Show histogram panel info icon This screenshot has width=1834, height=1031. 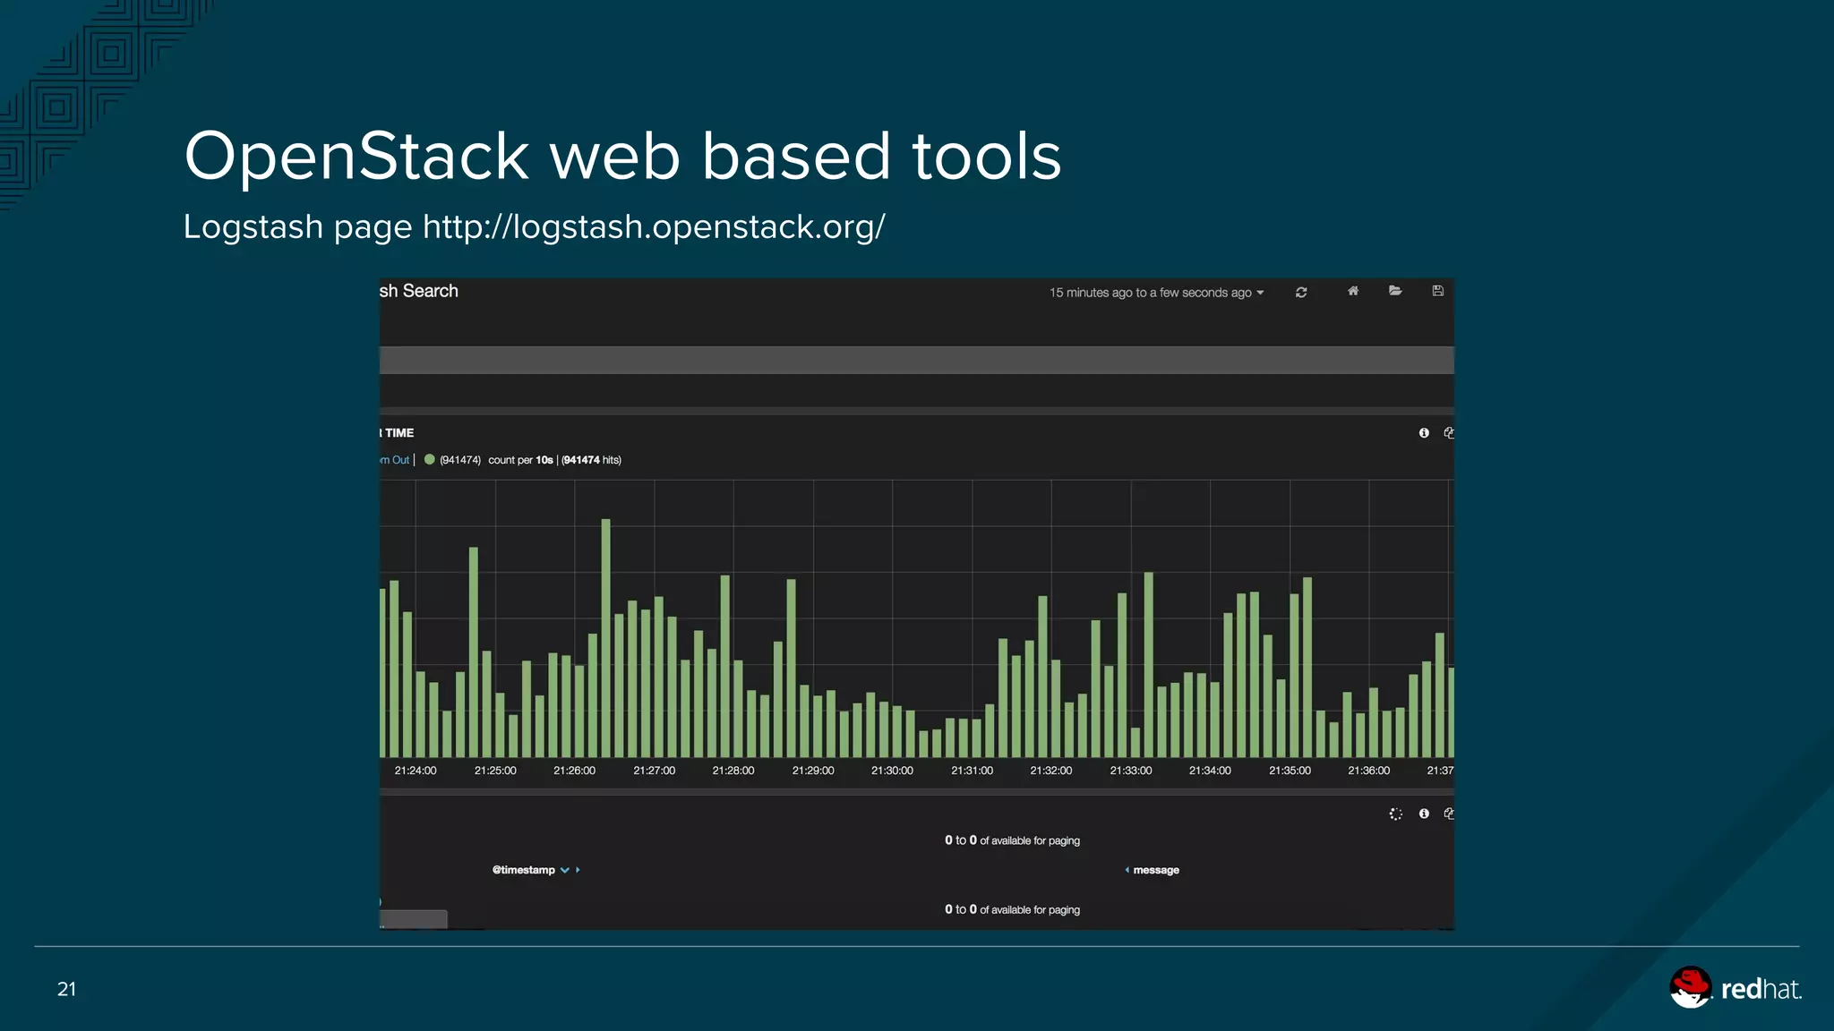point(1424,433)
